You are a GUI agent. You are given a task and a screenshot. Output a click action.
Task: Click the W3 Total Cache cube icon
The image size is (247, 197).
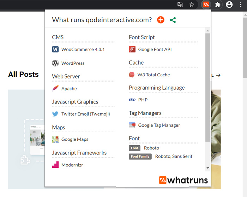pos(132,75)
